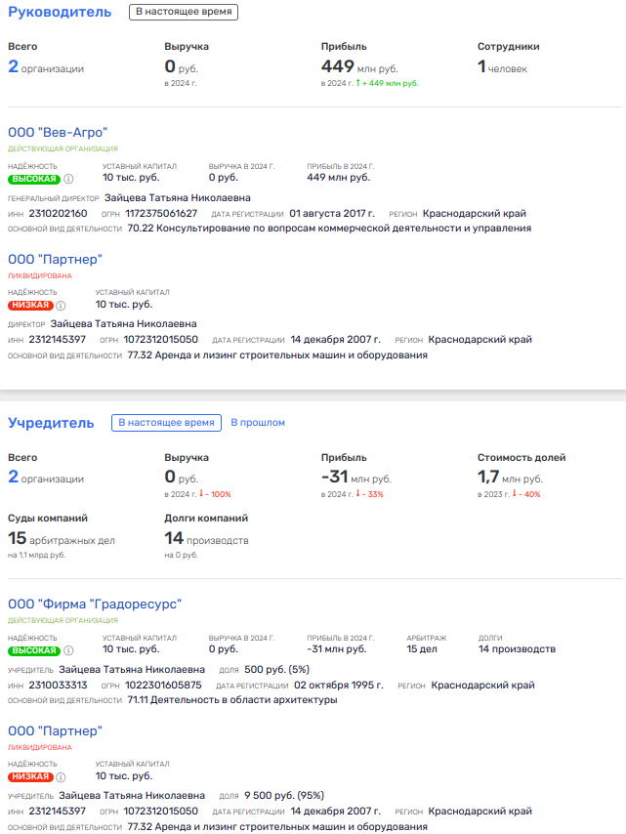Open ООО "Фирма "Градоресурс"" company link
The width and height of the screenshot is (626, 834).
[95, 605]
